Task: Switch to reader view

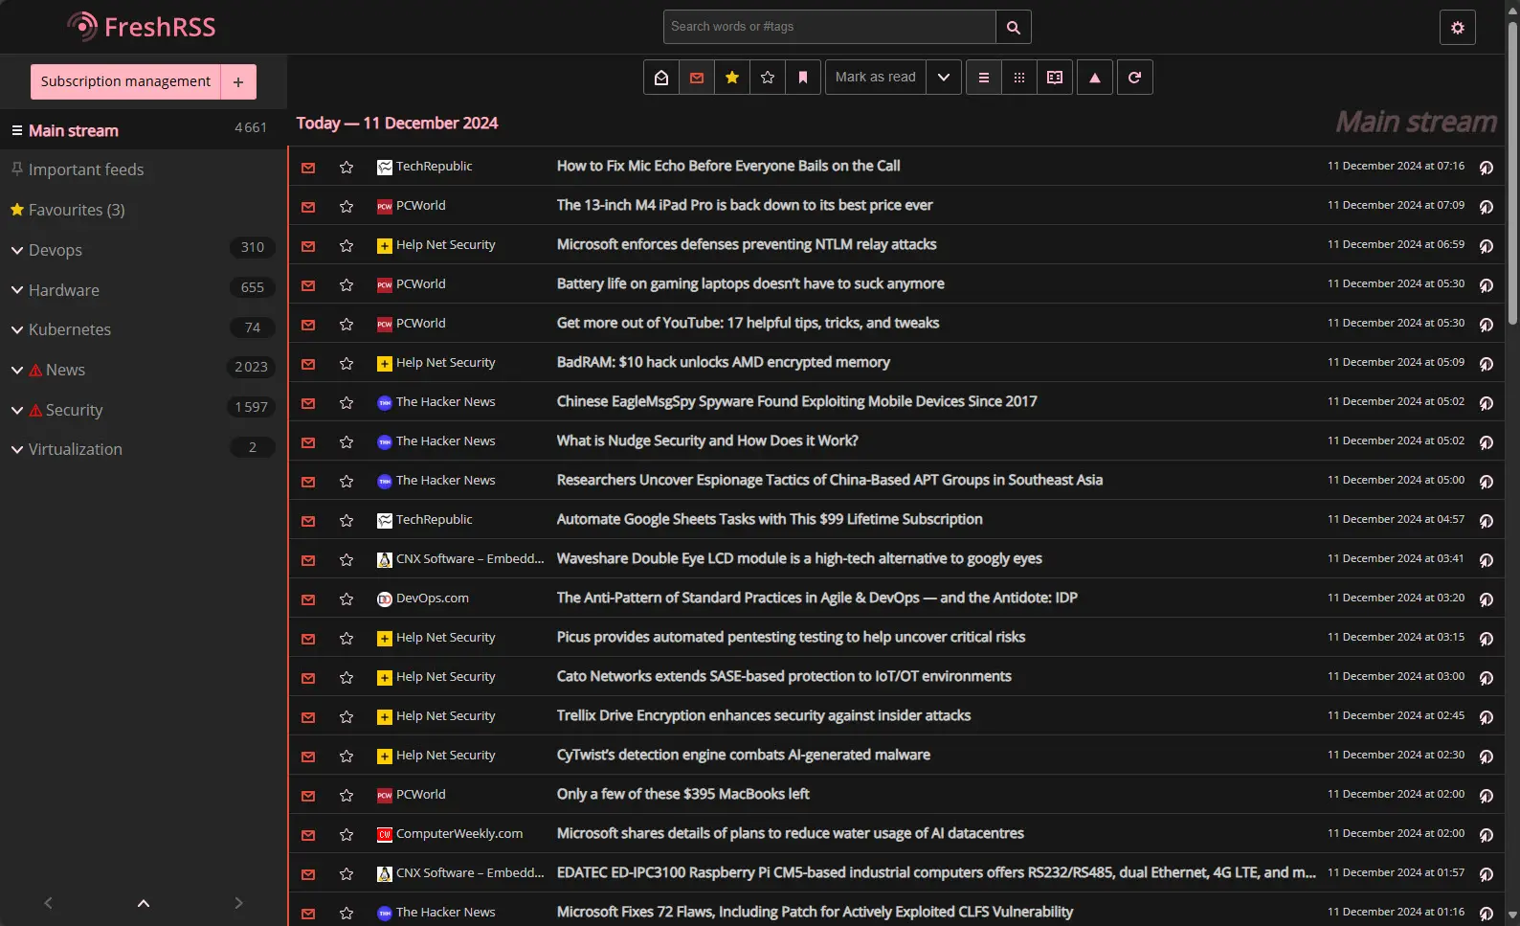Action: pyautogui.click(x=1055, y=78)
